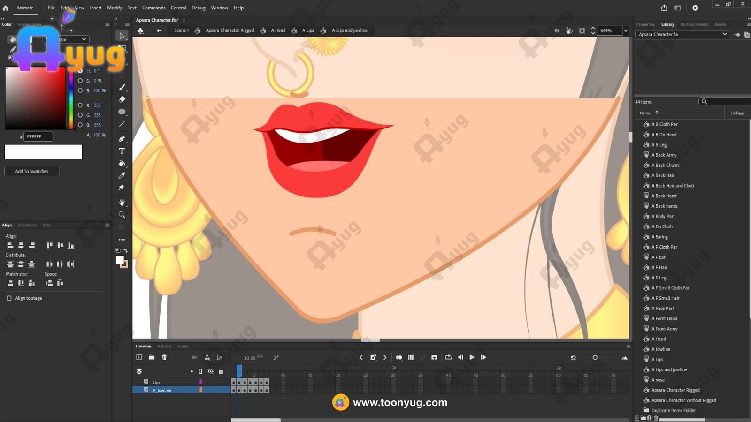The image size is (751, 422).
Task: Click the color preview swatch
Action: coord(43,152)
